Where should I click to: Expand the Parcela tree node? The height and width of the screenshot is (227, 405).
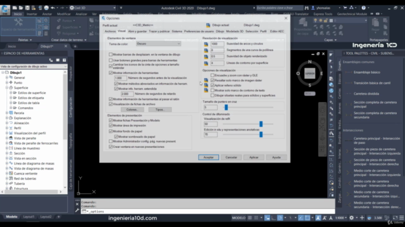click(x=7, y=113)
